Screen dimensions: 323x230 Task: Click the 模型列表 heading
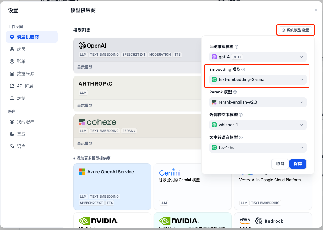coord(82,30)
